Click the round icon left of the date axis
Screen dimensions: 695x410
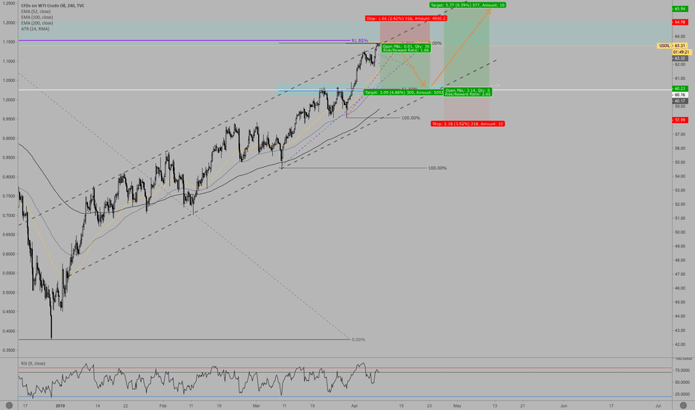[9, 405]
